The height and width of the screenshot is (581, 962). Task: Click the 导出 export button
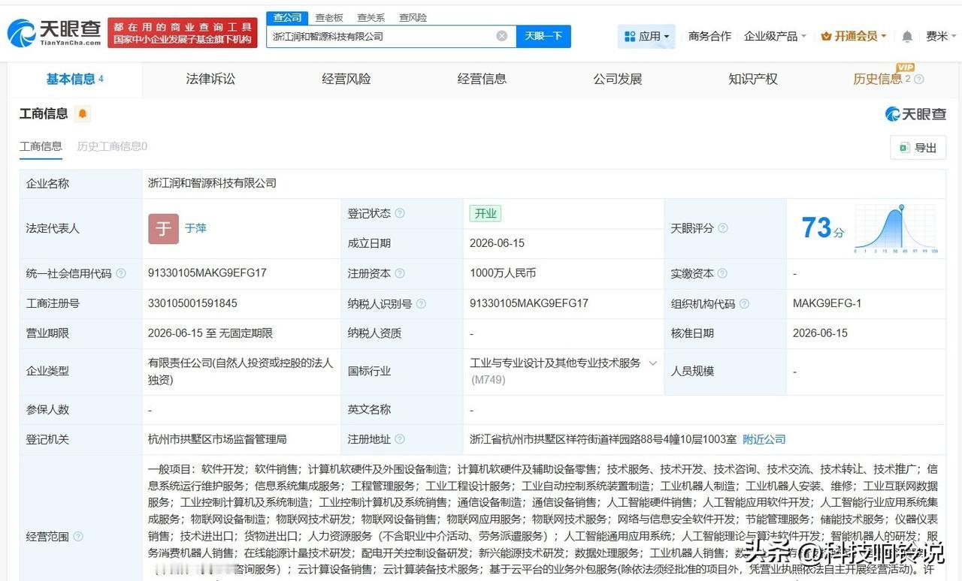918,148
